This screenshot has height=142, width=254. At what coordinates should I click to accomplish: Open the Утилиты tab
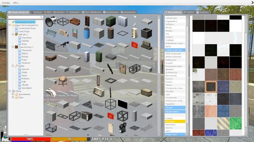point(202,12)
